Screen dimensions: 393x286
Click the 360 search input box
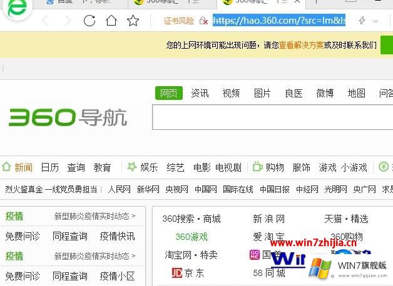coord(272,117)
